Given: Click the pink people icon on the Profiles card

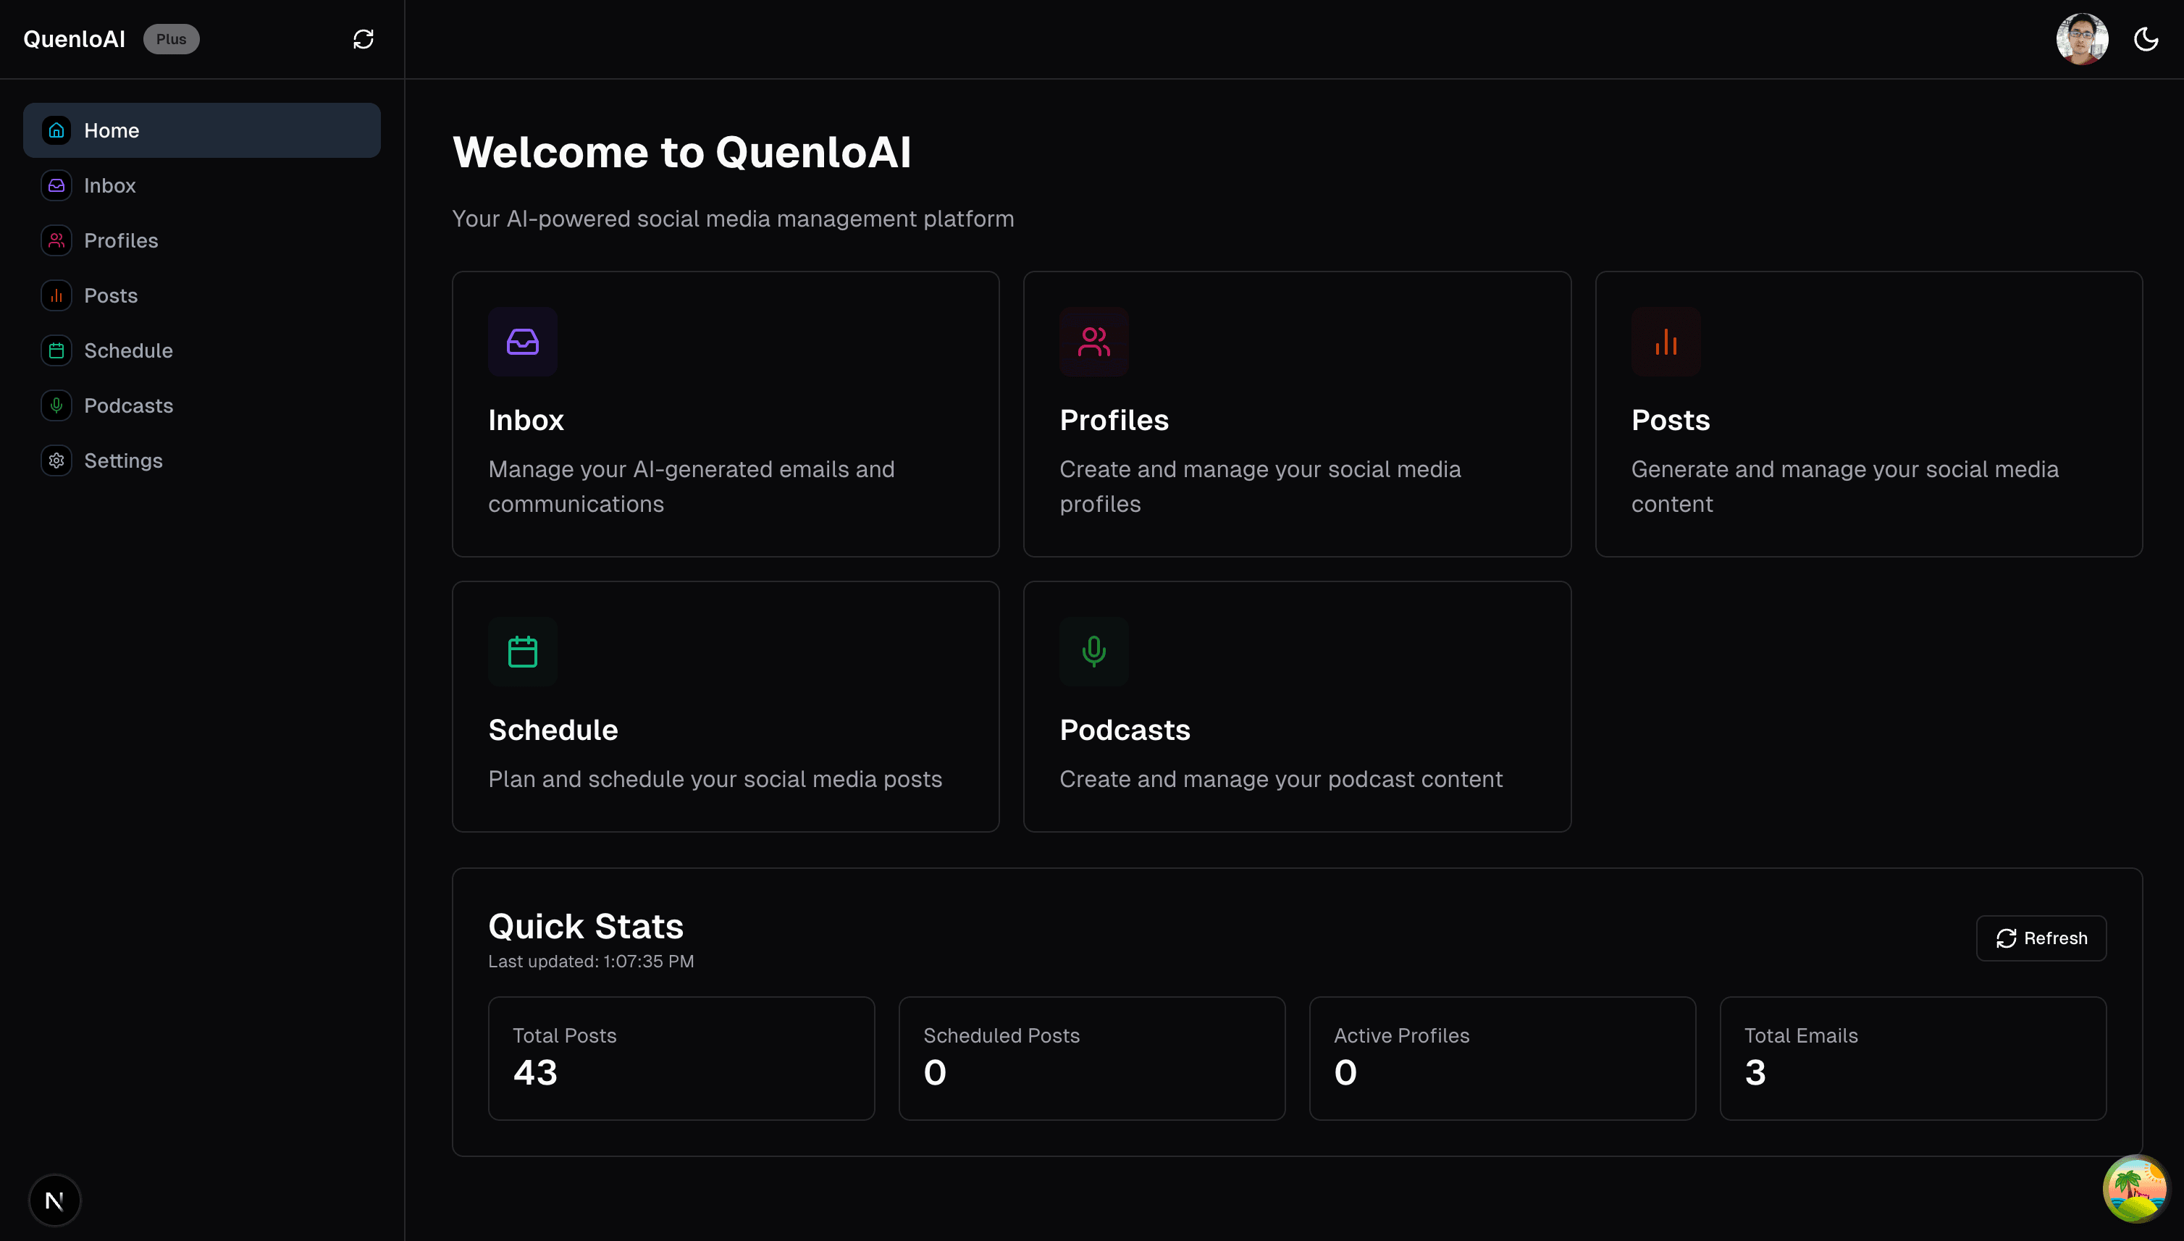Looking at the screenshot, I should [1093, 342].
